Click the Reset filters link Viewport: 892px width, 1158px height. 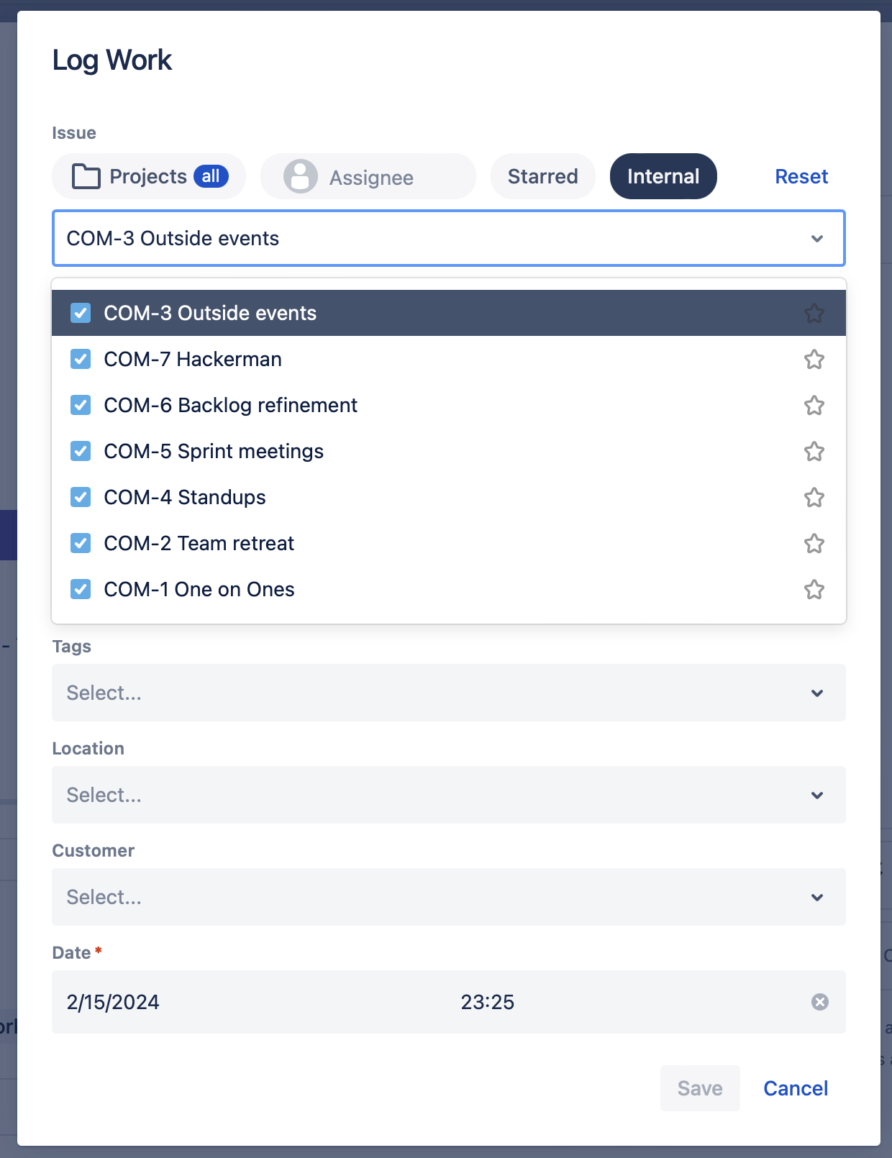(801, 176)
